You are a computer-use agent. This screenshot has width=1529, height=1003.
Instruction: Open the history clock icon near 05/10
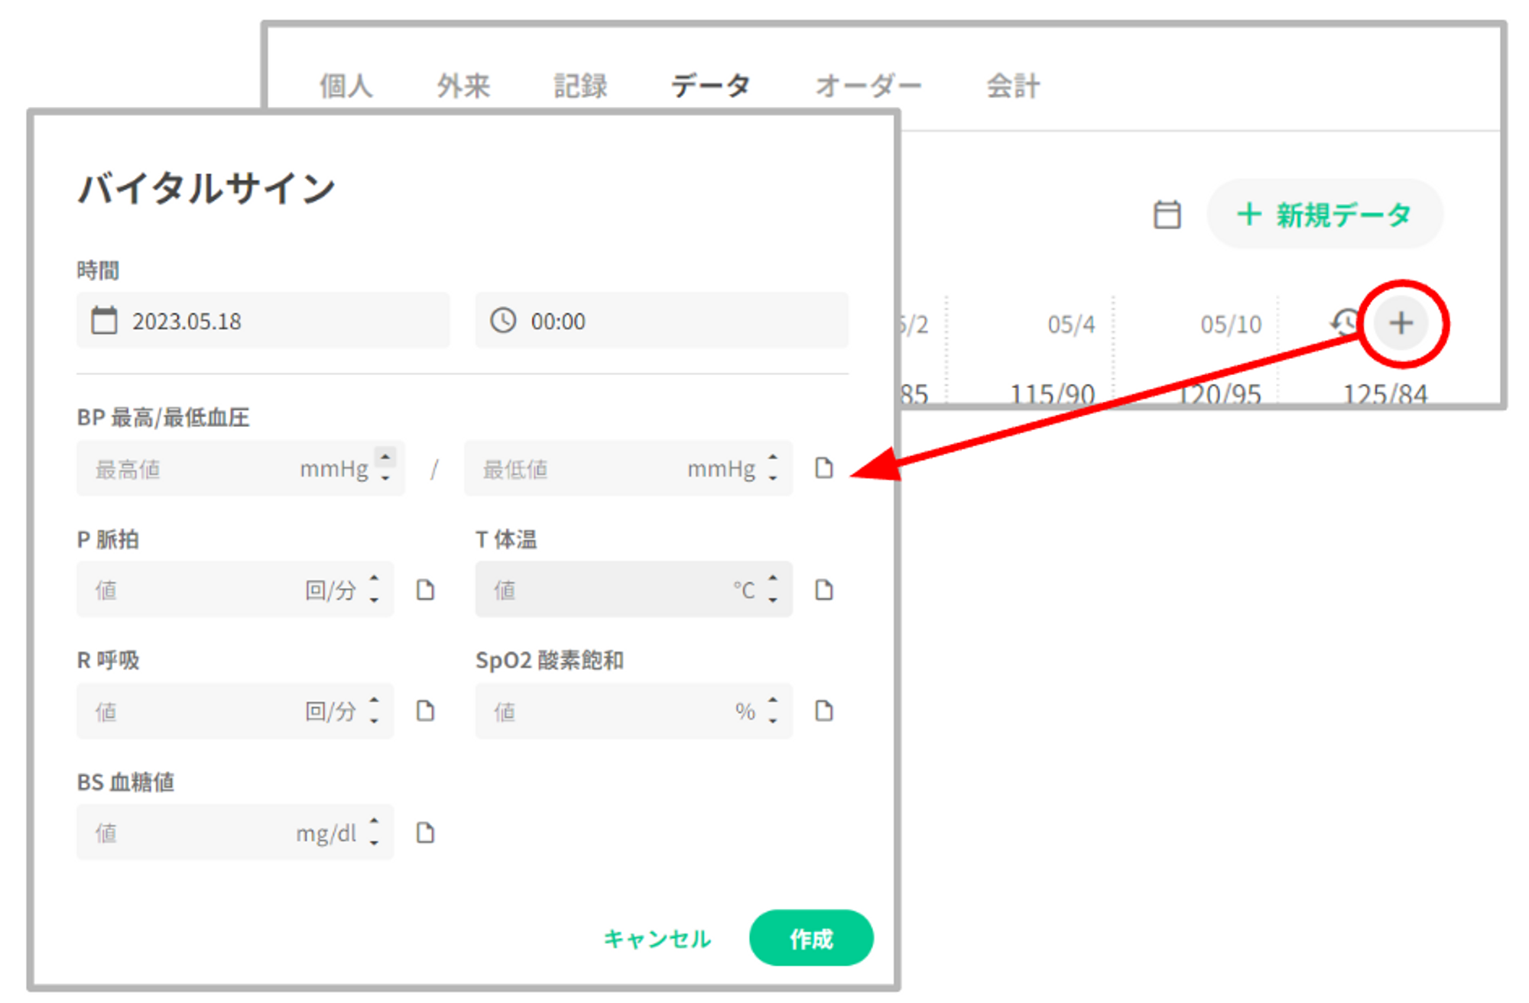point(1346,322)
